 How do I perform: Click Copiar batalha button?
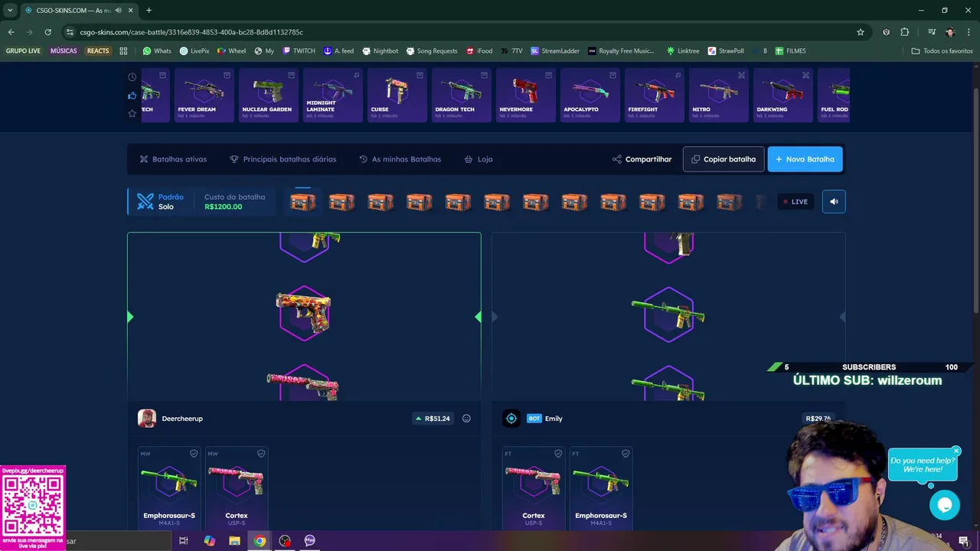[724, 159]
